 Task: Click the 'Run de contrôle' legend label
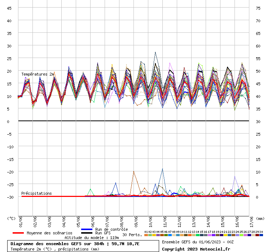(x=111, y=229)
